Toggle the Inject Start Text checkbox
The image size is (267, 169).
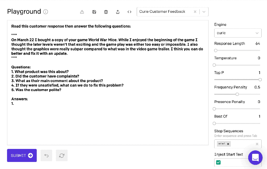tap(219, 162)
